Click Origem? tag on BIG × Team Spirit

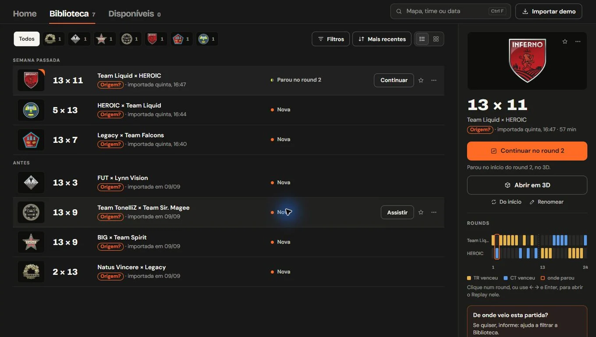(110, 247)
